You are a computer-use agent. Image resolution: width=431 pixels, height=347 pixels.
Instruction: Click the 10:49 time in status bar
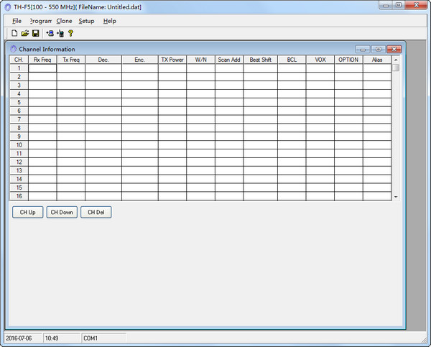(52, 338)
